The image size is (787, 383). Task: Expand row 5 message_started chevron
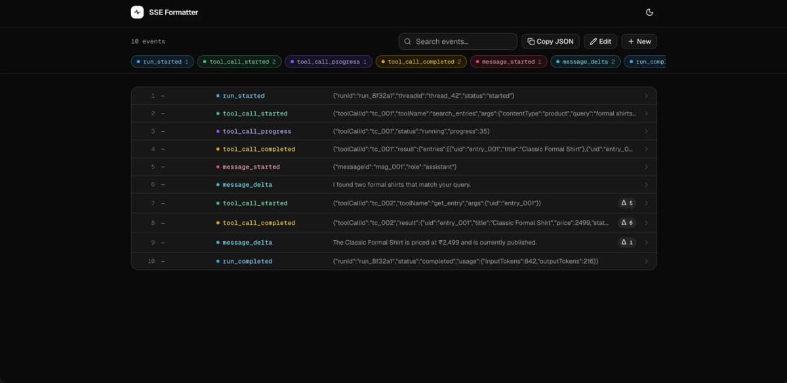click(646, 167)
